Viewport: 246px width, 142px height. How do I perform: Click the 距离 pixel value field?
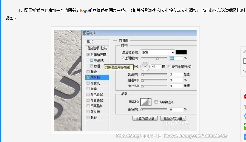coord(176,74)
